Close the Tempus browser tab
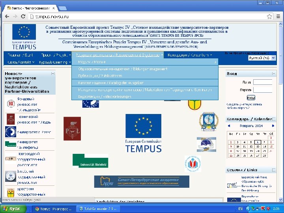The height and width of the screenshot is (213, 284). [x=54, y=8]
